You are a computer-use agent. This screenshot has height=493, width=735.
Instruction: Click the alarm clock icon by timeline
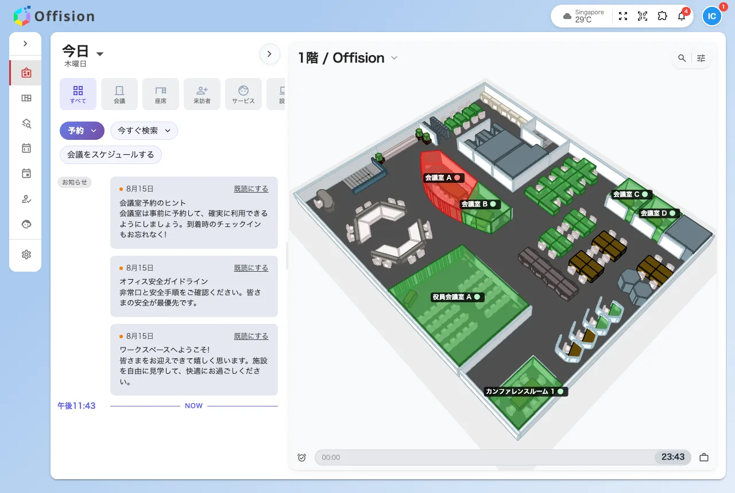pyautogui.click(x=302, y=457)
